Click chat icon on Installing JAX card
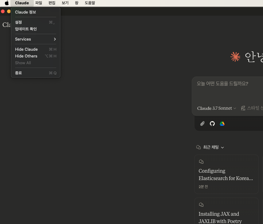Screen dimensions: 263x224 coord(201,205)
